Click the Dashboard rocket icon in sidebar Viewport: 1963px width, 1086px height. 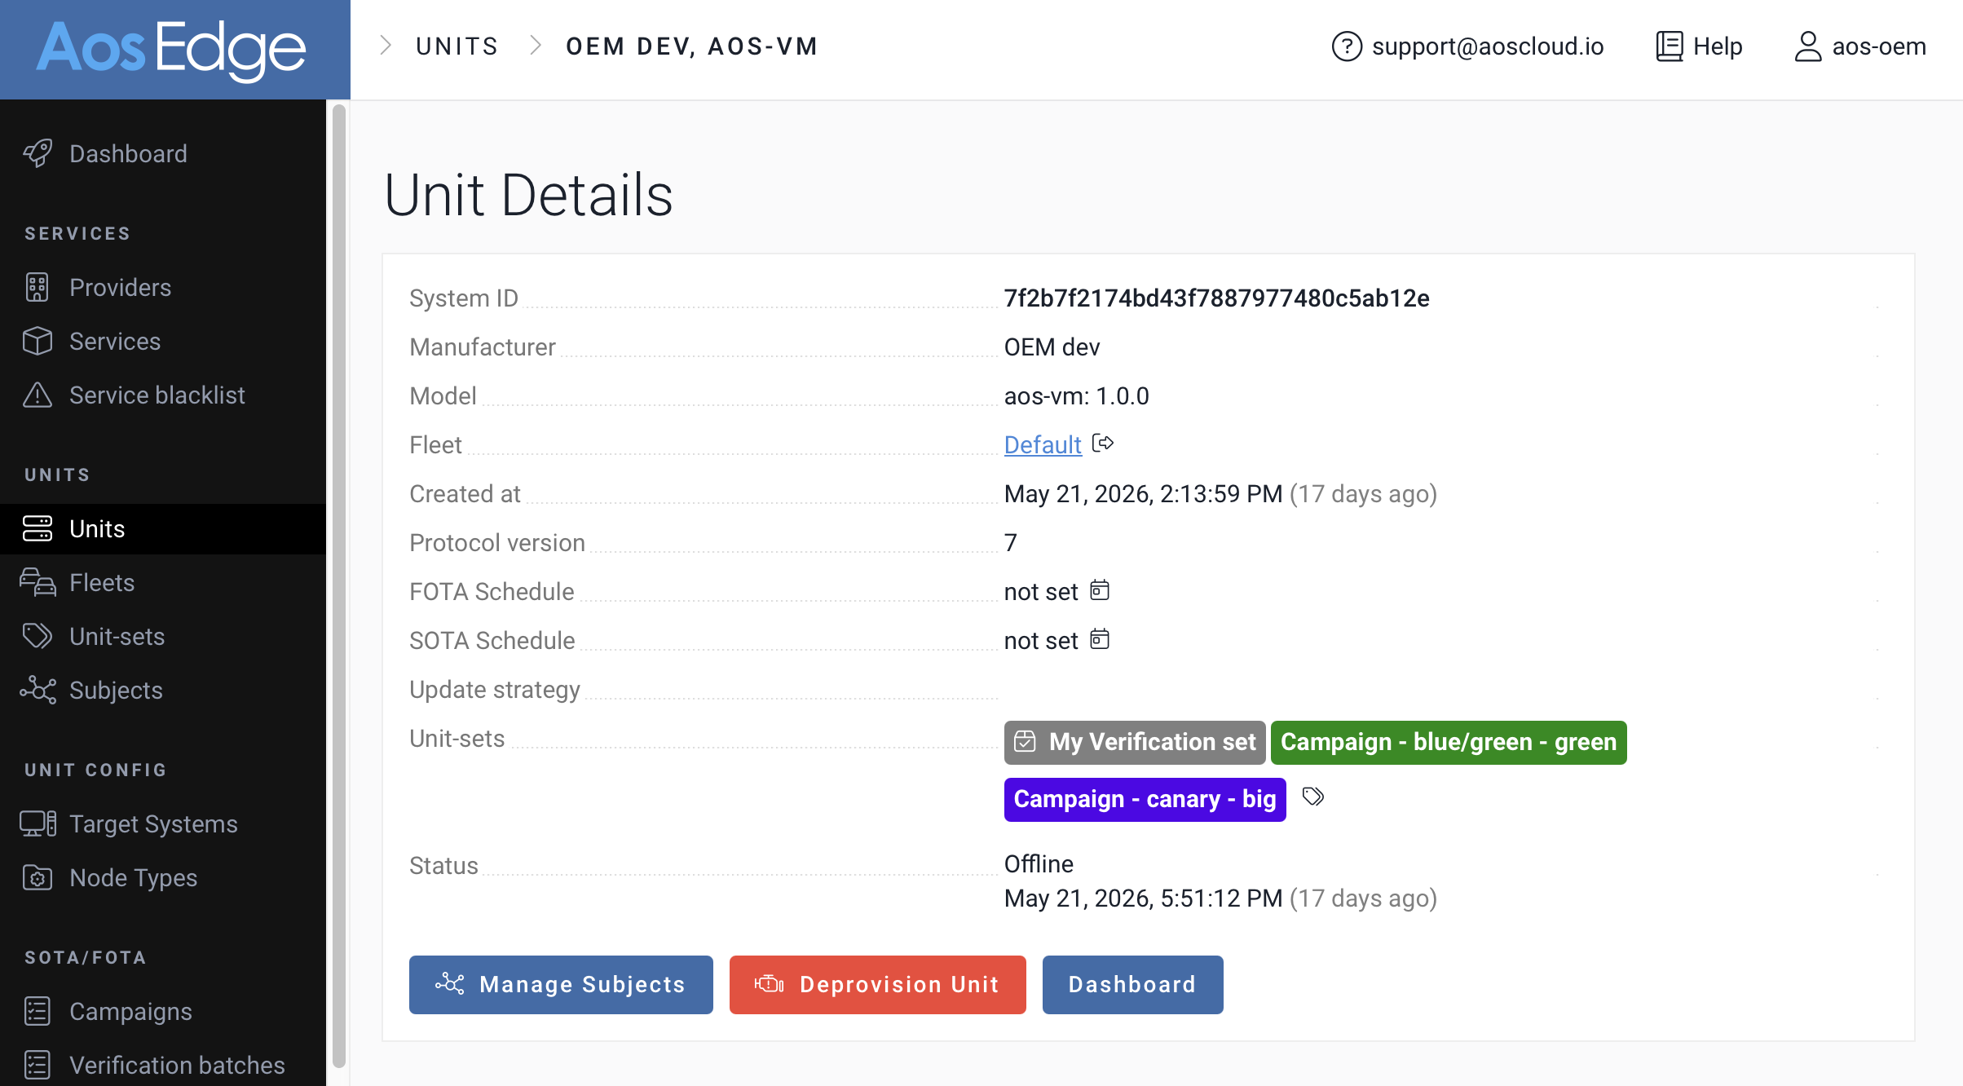click(x=37, y=153)
